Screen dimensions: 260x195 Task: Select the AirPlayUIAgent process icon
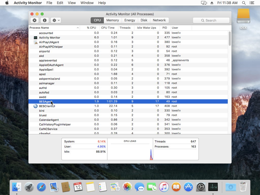point(36,42)
